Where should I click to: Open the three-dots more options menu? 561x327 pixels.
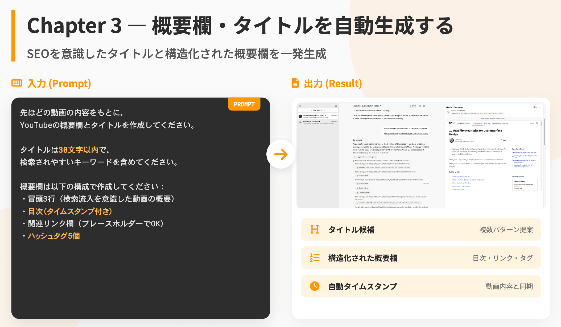pyautogui.click(x=428, y=106)
